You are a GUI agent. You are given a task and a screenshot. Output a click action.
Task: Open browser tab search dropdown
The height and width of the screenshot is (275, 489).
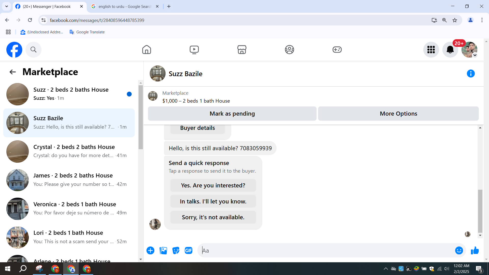coord(7,6)
